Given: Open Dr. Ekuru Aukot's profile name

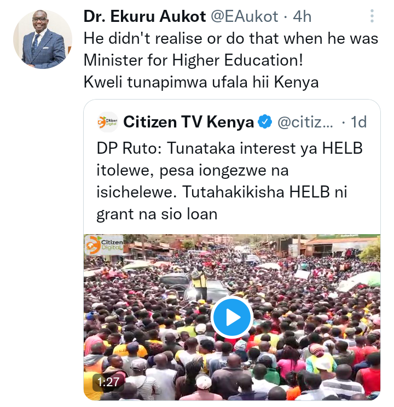Looking at the screenshot, I should (145, 16).
